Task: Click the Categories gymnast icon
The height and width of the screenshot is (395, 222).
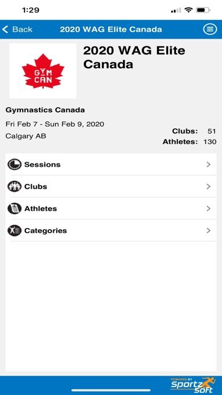Action: [x=14, y=231]
